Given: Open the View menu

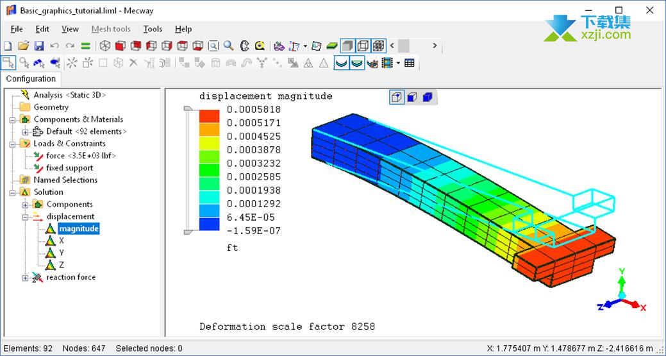Looking at the screenshot, I should [x=70, y=29].
